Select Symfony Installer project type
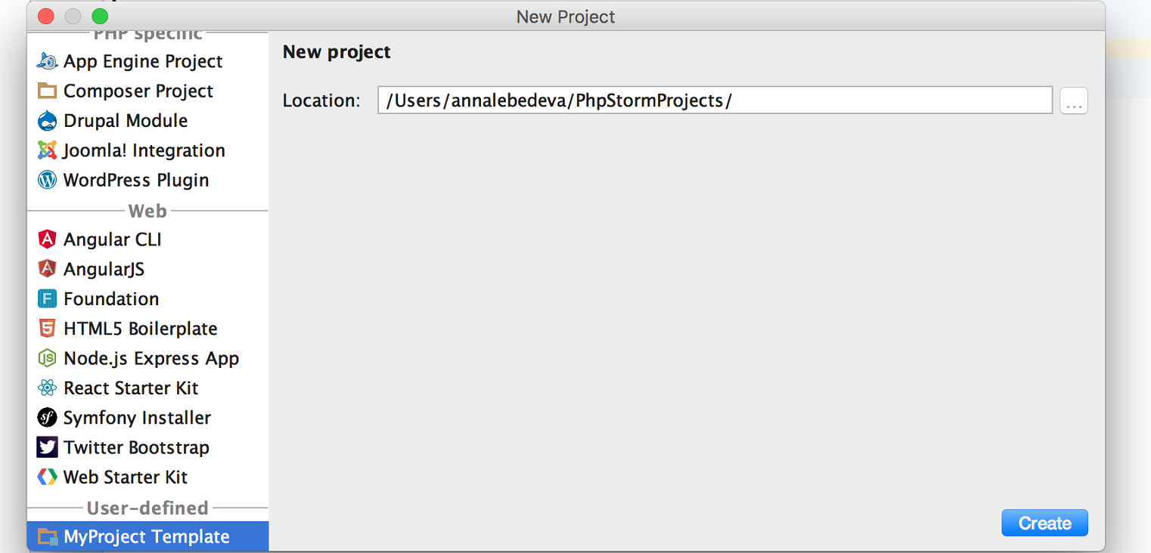 tap(137, 418)
